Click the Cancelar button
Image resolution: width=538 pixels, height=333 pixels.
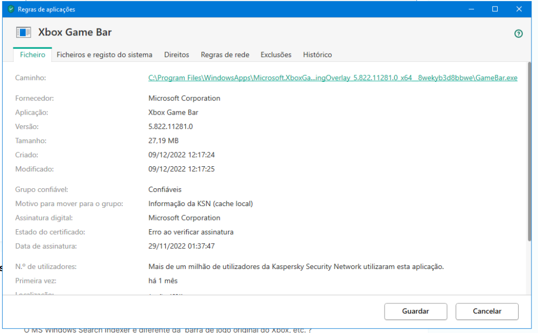point(487,311)
